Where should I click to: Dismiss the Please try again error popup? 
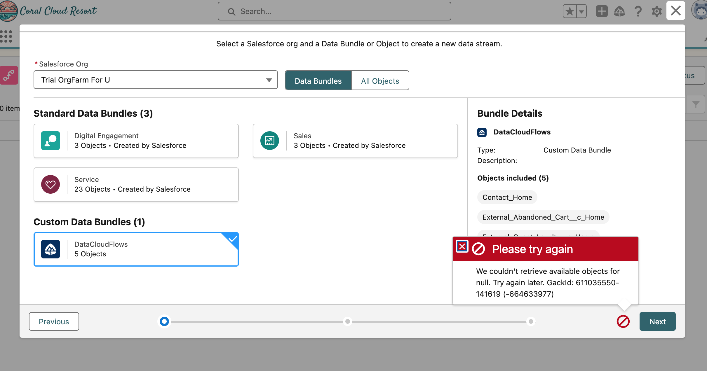[x=462, y=246]
